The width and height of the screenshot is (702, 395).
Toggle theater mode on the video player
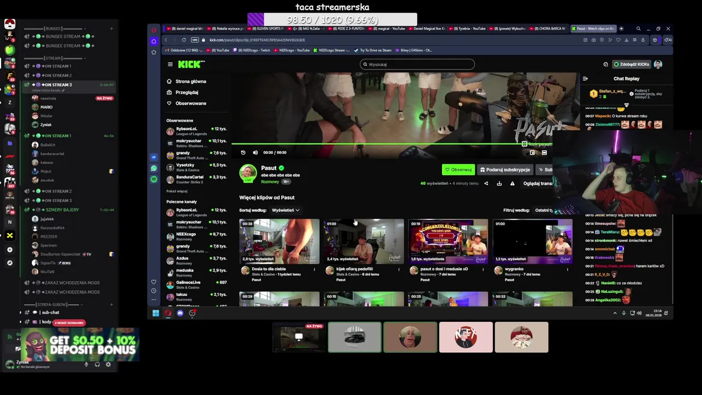point(544,153)
